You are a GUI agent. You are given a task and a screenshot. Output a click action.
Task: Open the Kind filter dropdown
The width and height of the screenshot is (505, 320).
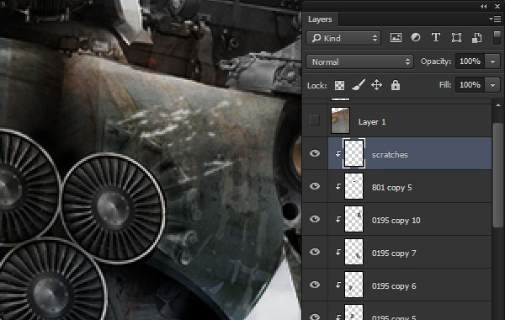(343, 38)
